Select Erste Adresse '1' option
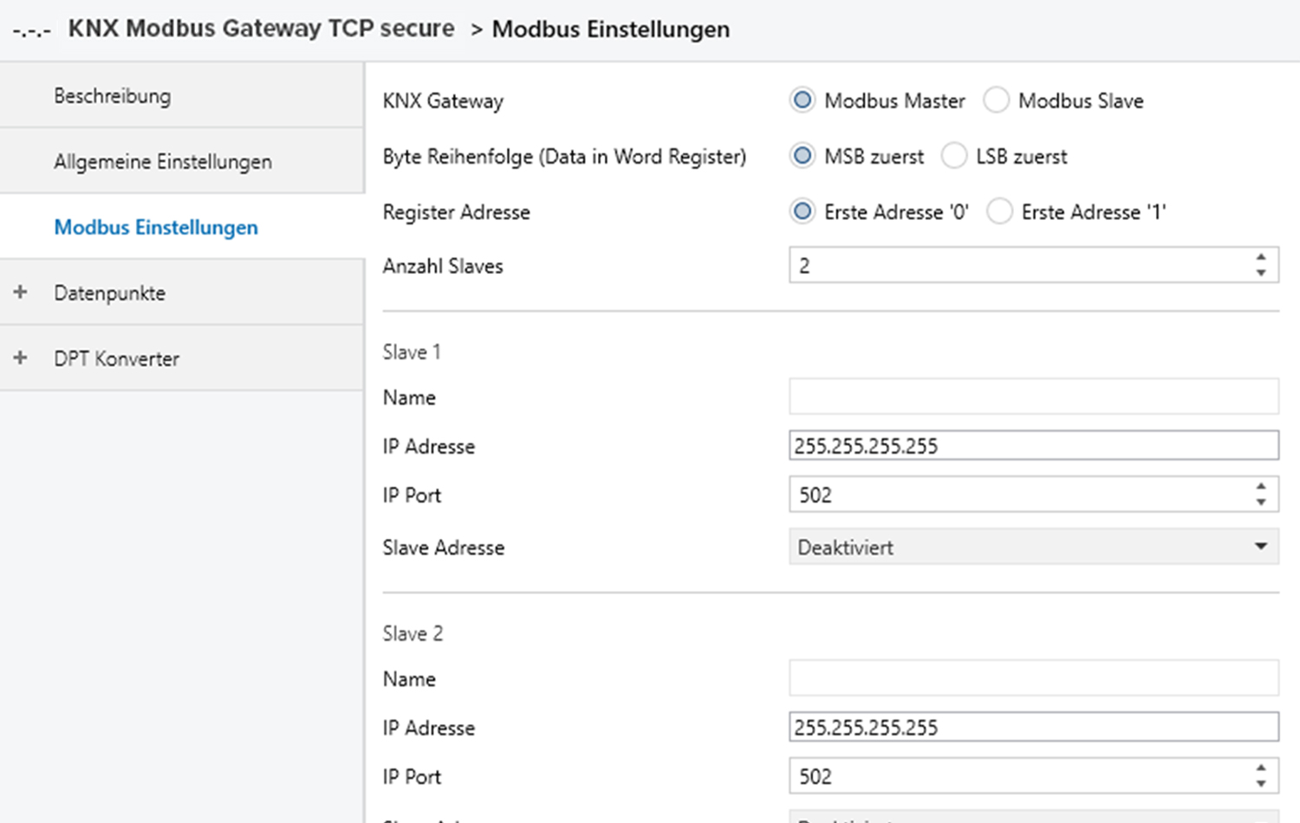Screen dimensions: 1300x823 point(999,211)
